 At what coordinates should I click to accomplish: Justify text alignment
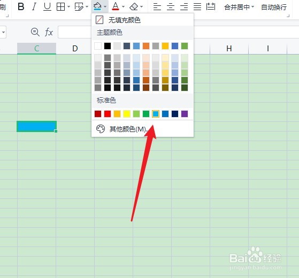197,7
